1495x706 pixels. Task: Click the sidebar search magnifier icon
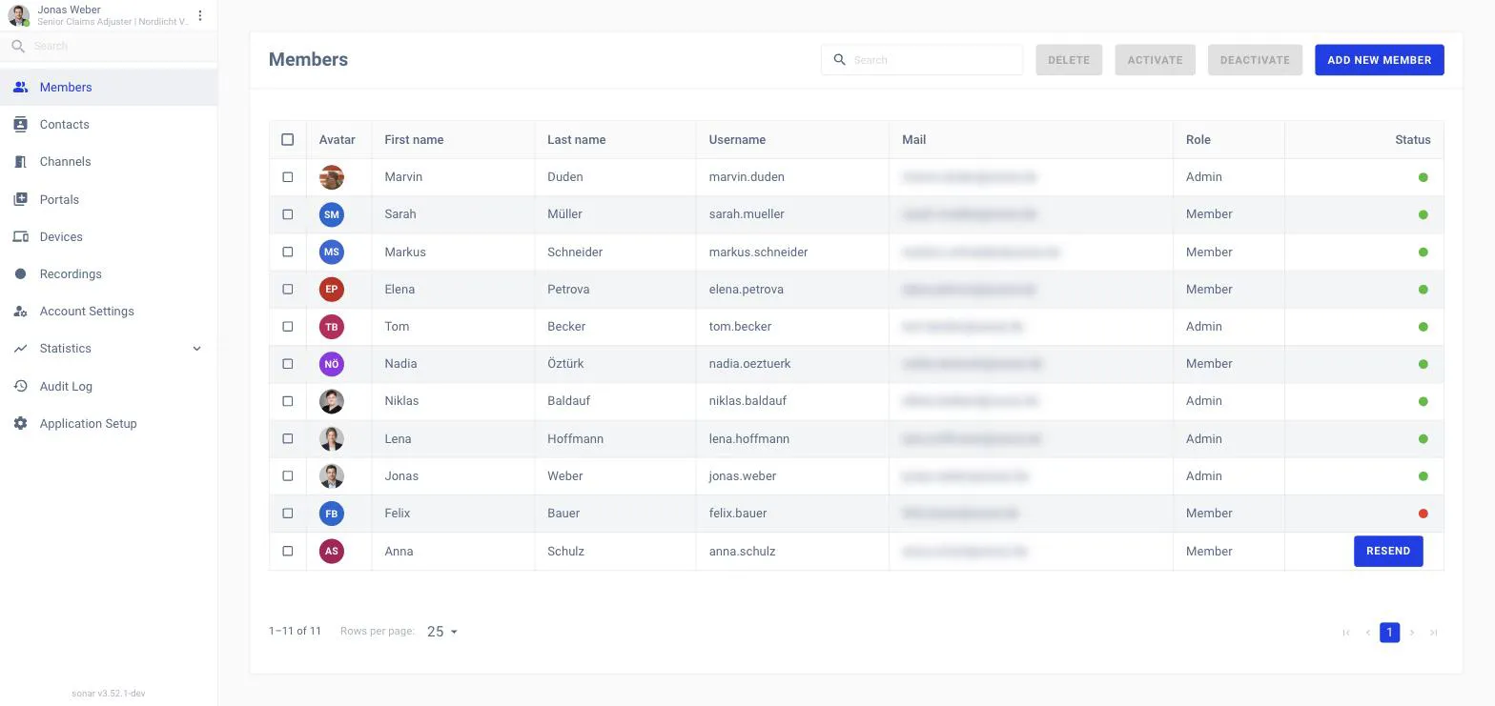tap(18, 46)
